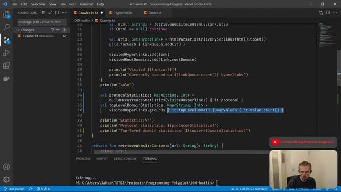This screenshot has height=192, width=341.
Task: Refresh source control with the refresh icon
Action: click(x=57, y=13)
